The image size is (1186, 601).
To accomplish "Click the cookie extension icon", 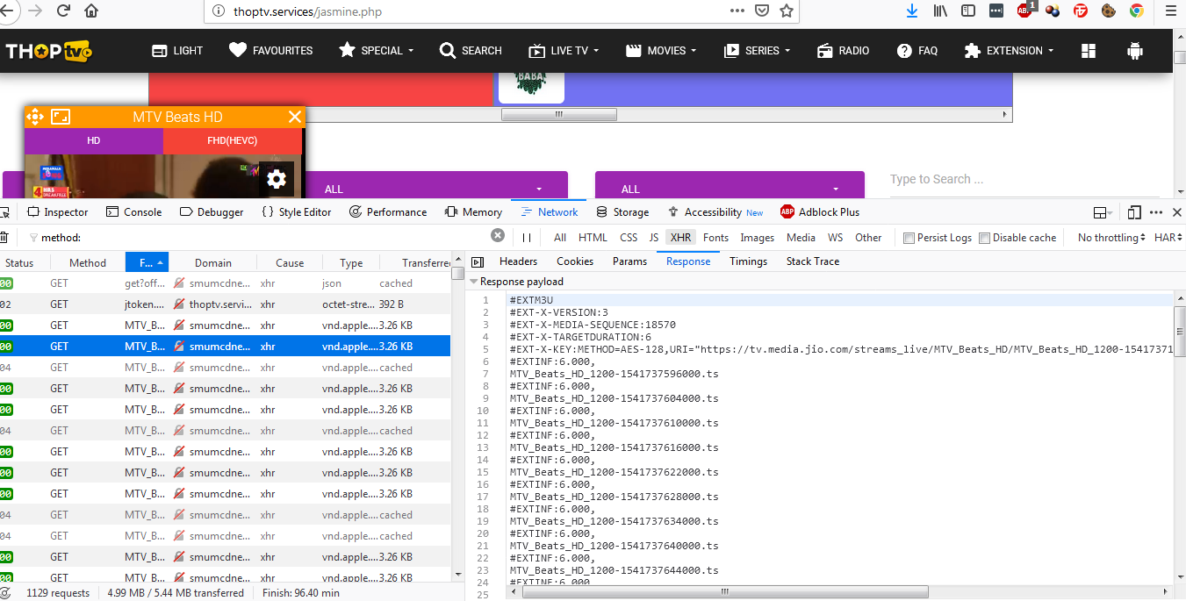I will point(1109,11).
